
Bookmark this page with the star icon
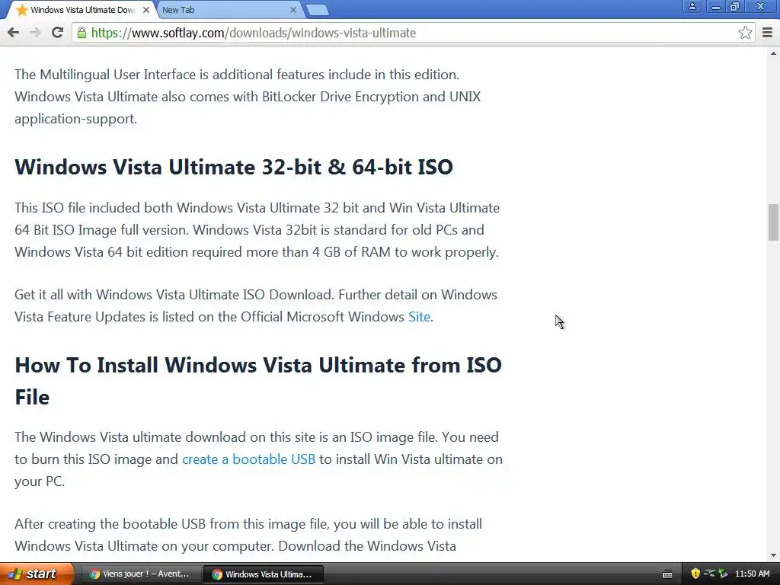coord(745,33)
